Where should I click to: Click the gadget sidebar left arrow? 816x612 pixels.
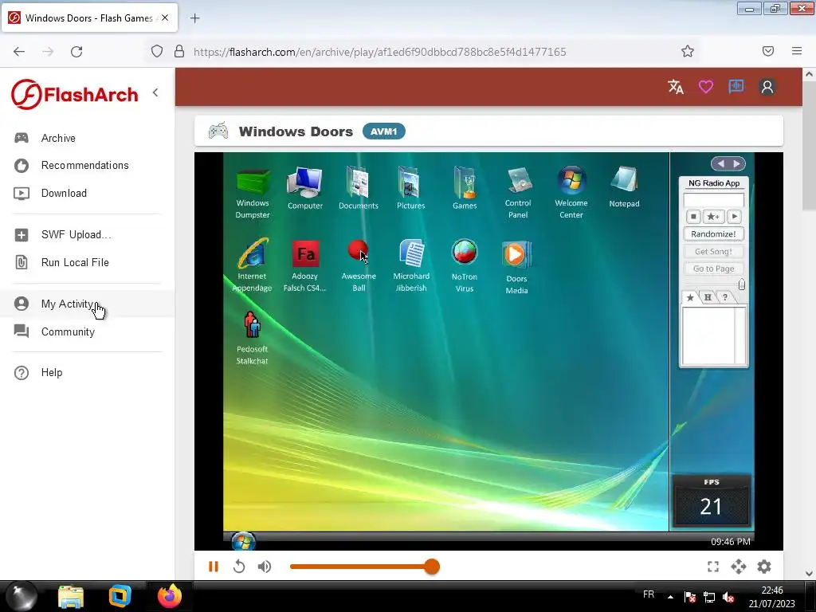tap(720, 164)
